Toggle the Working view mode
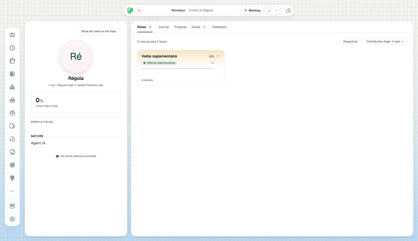 (252, 10)
